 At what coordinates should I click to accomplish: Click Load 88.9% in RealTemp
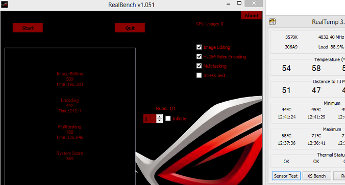(x=331, y=47)
